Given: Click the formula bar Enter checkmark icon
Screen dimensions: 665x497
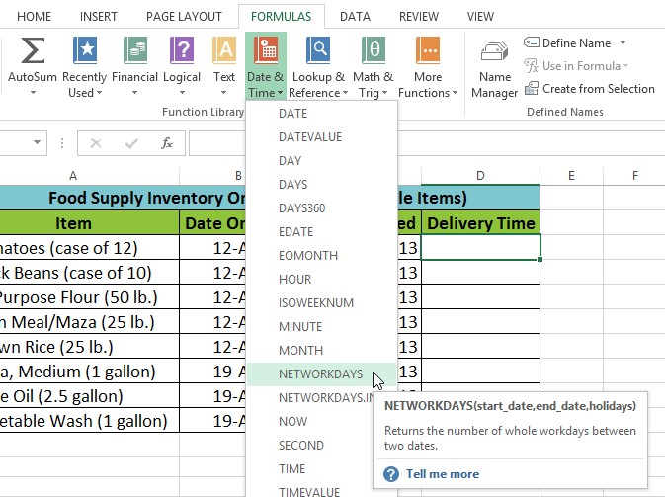Looking at the screenshot, I should (131, 143).
